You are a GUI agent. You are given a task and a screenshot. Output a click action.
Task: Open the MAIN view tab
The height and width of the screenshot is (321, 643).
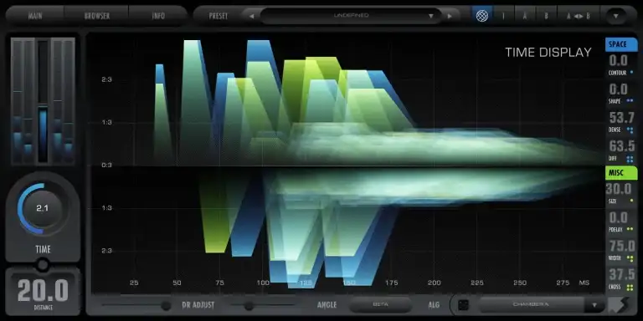point(35,16)
